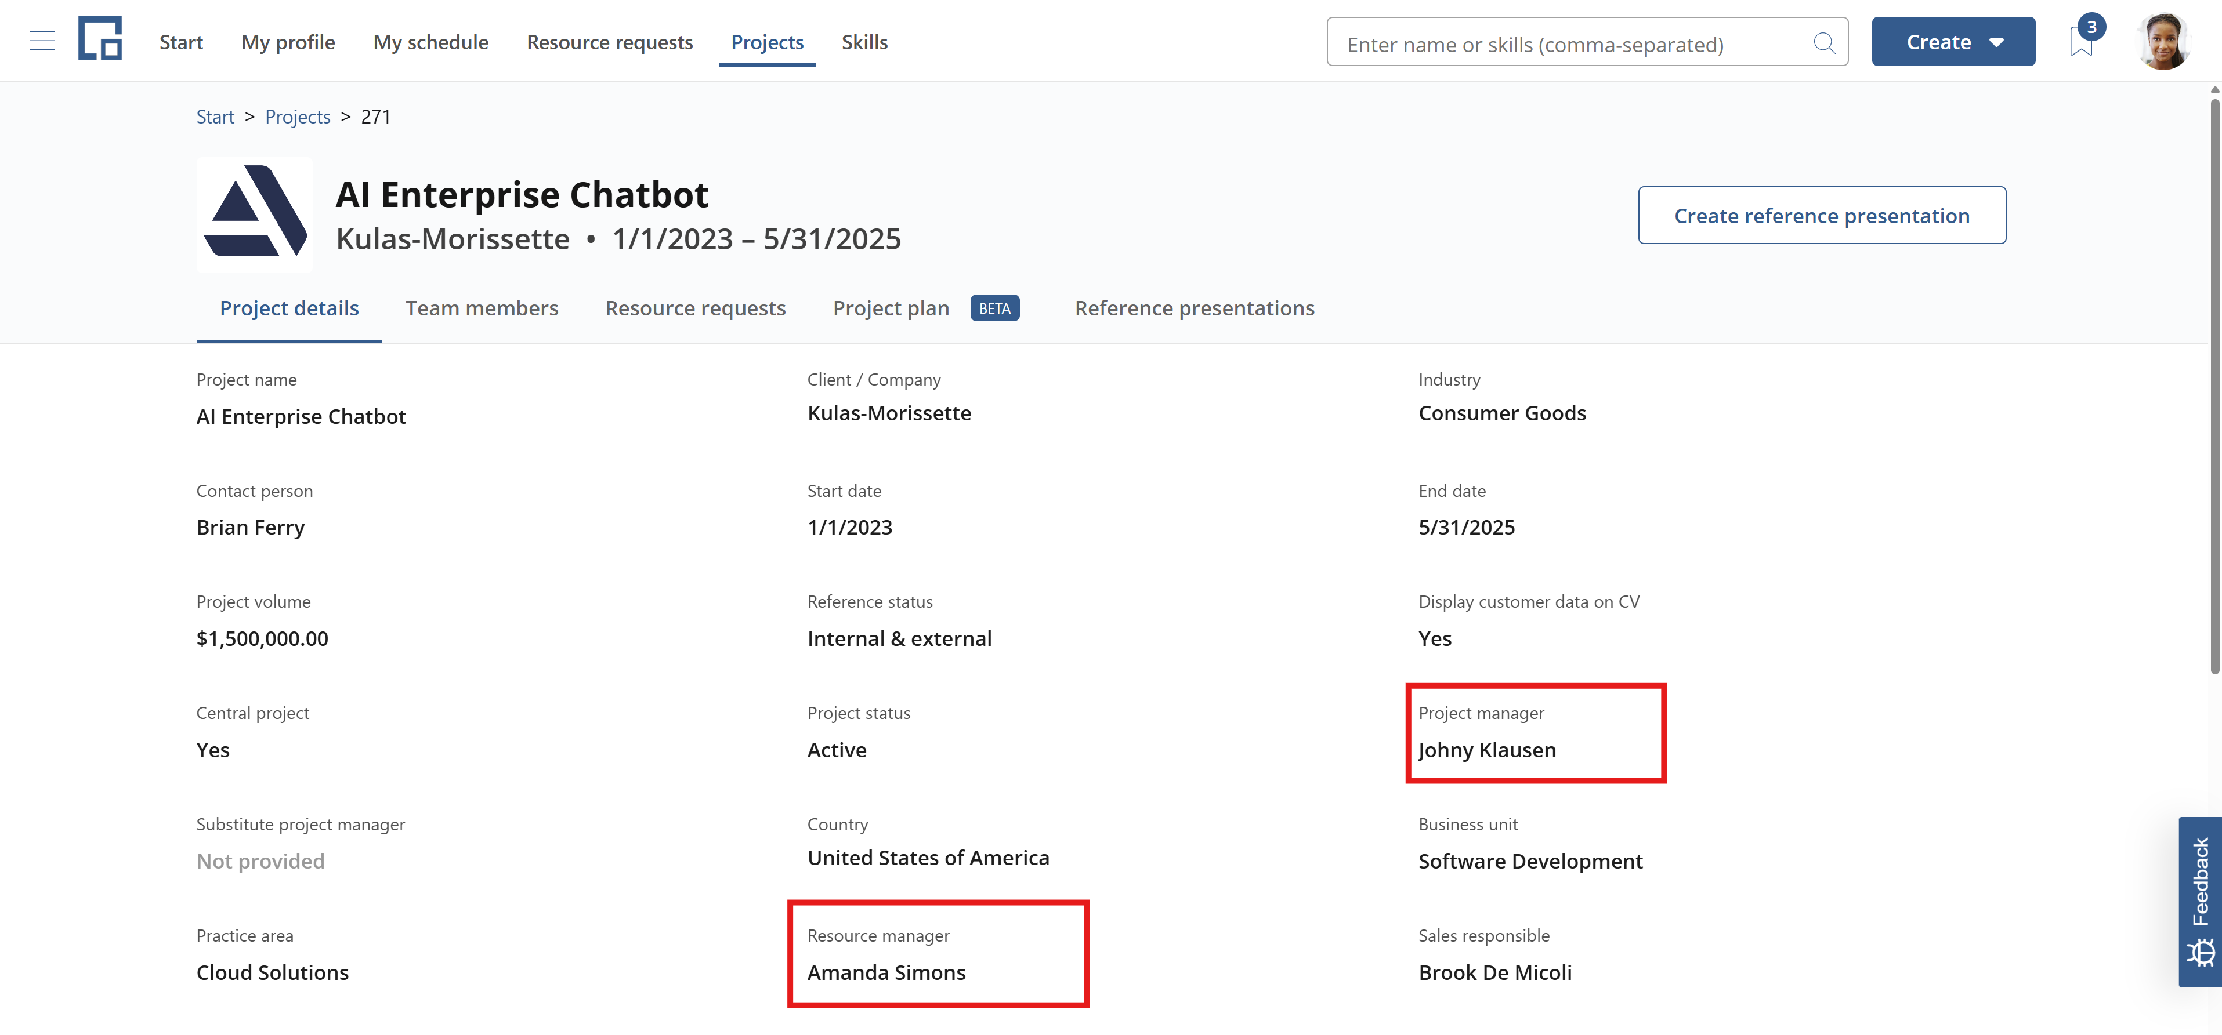Click project status value Active
Image resolution: width=2222 pixels, height=1035 pixels.
coord(837,750)
